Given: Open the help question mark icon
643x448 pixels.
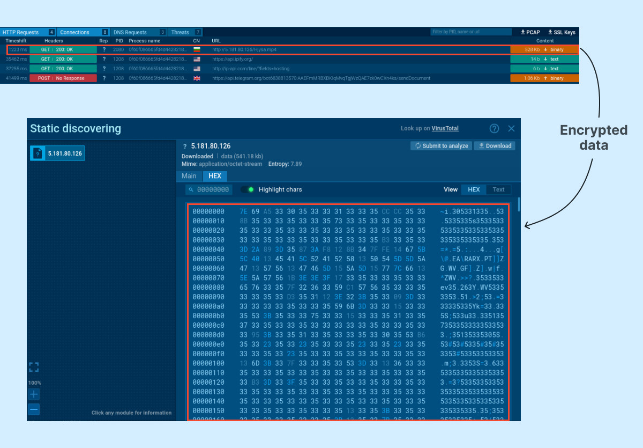Looking at the screenshot, I should [x=495, y=129].
